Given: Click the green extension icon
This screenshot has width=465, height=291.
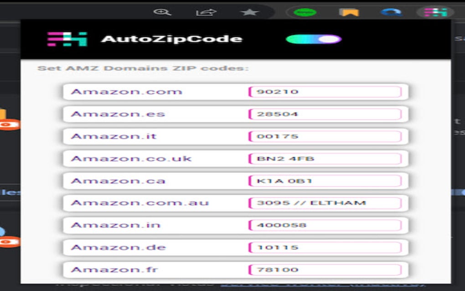Looking at the screenshot, I should pyautogui.click(x=305, y=12).
